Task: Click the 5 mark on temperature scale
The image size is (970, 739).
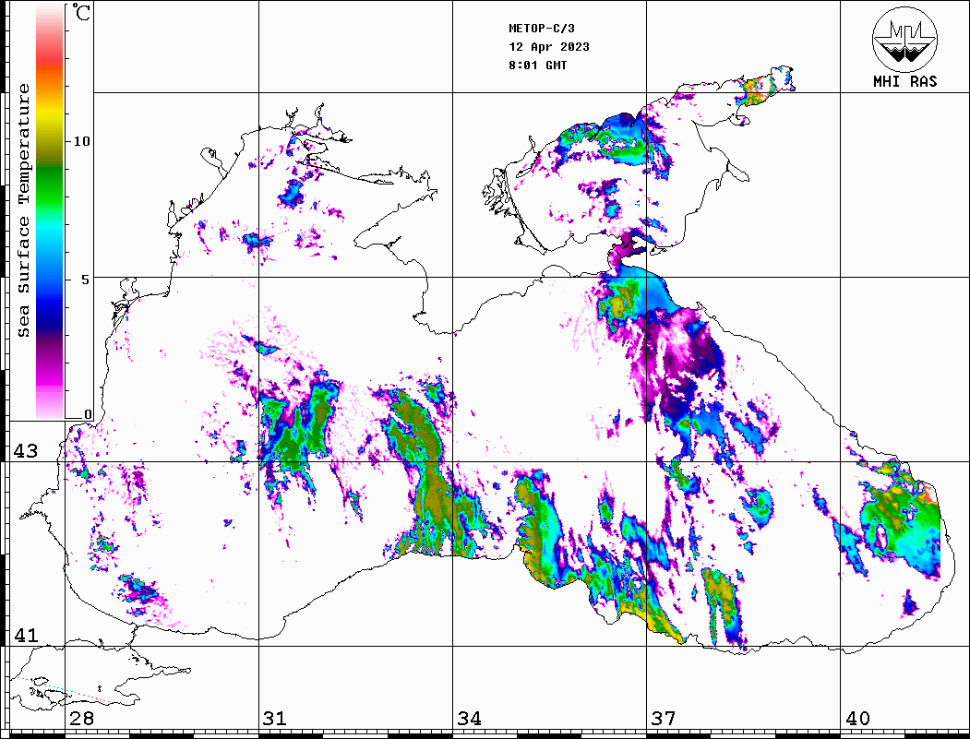Action: tap(87, 279)
